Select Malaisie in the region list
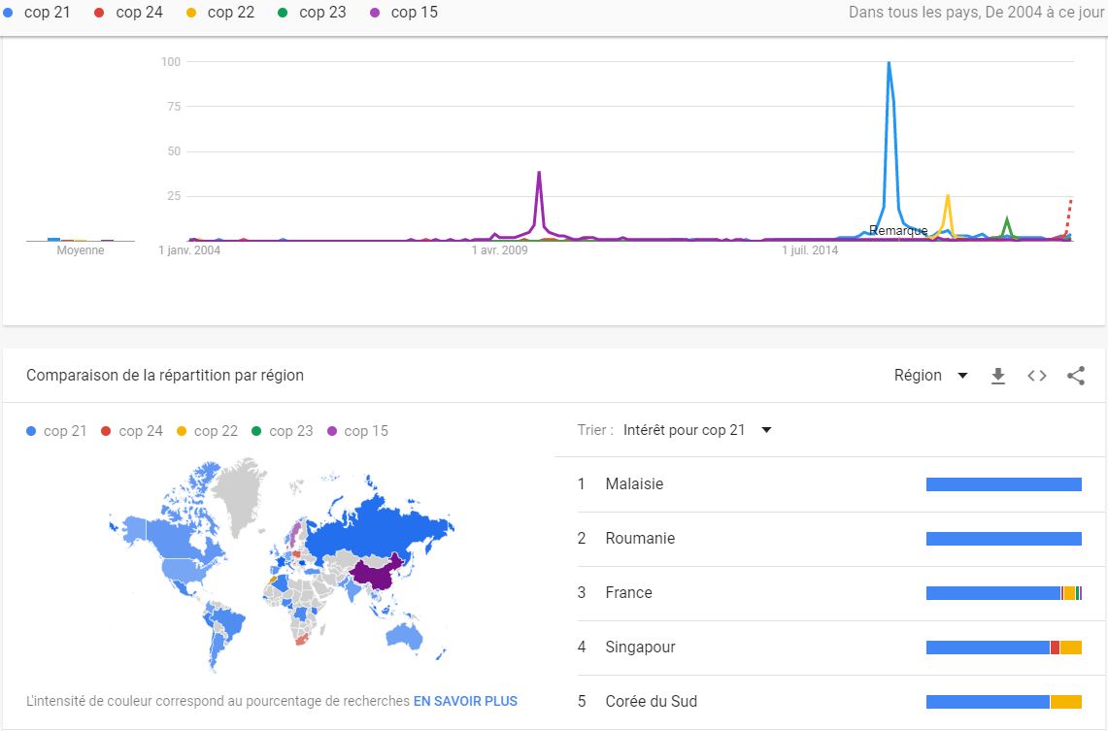This screenshot has width=1108, height=731. click(634, 483)
